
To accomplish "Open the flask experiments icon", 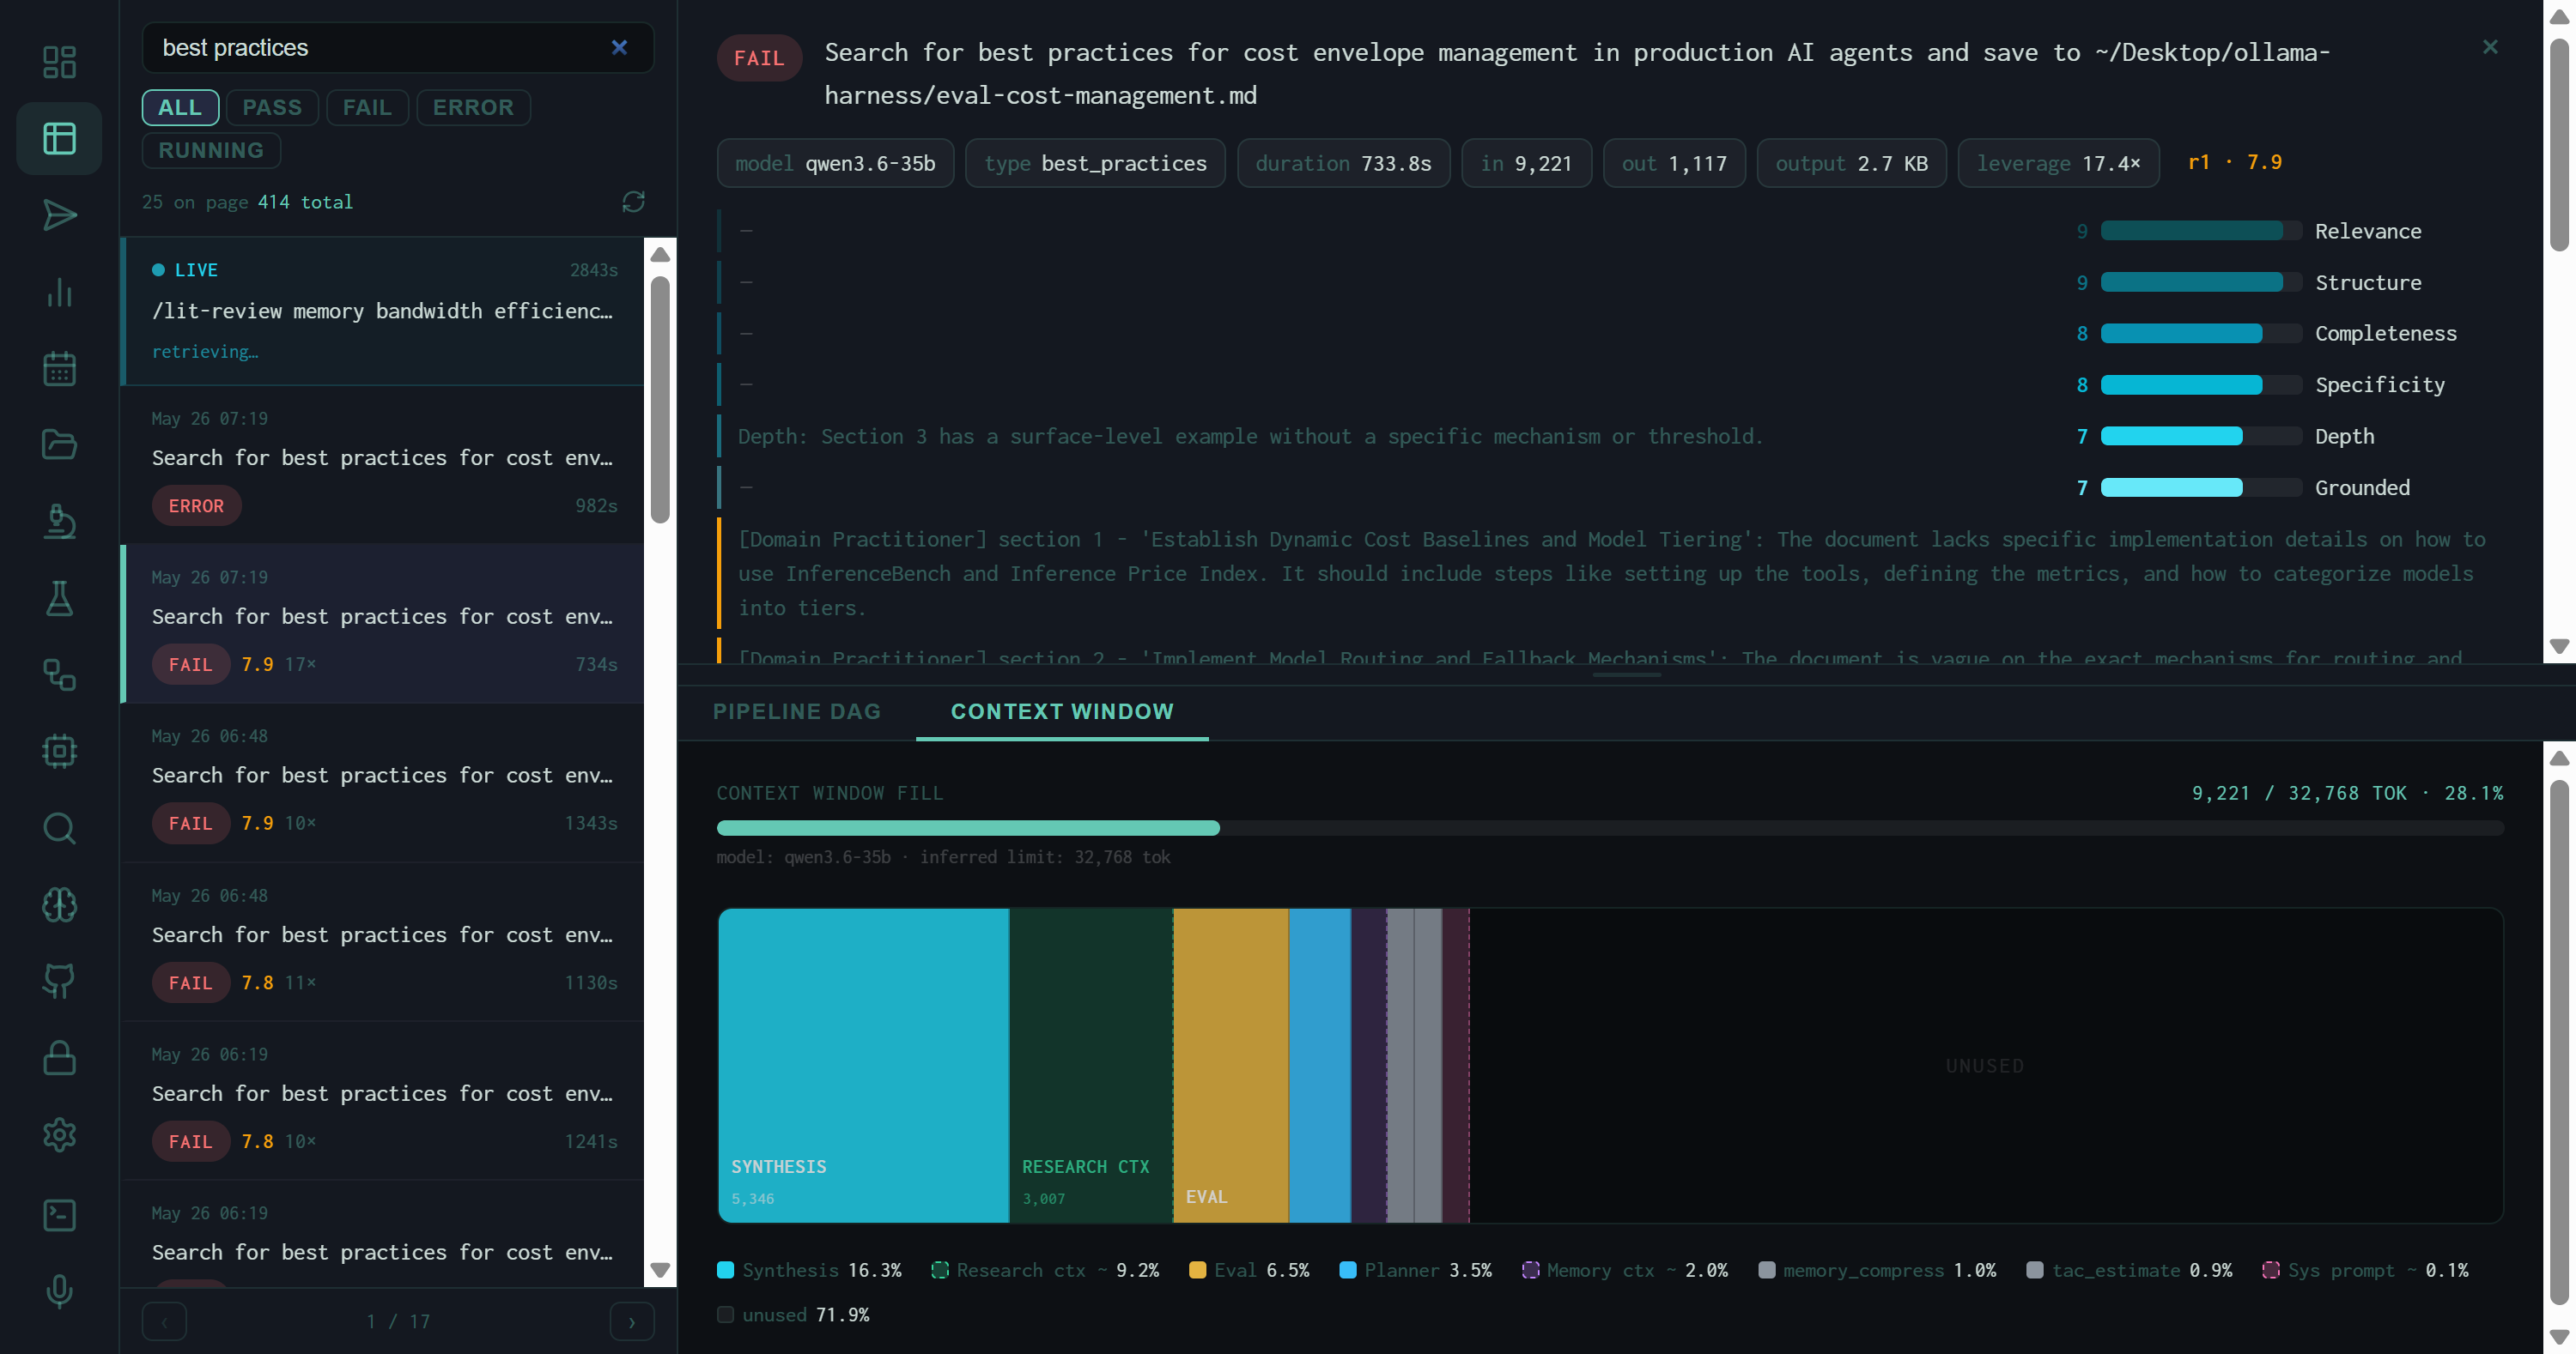I will (59, 597).
